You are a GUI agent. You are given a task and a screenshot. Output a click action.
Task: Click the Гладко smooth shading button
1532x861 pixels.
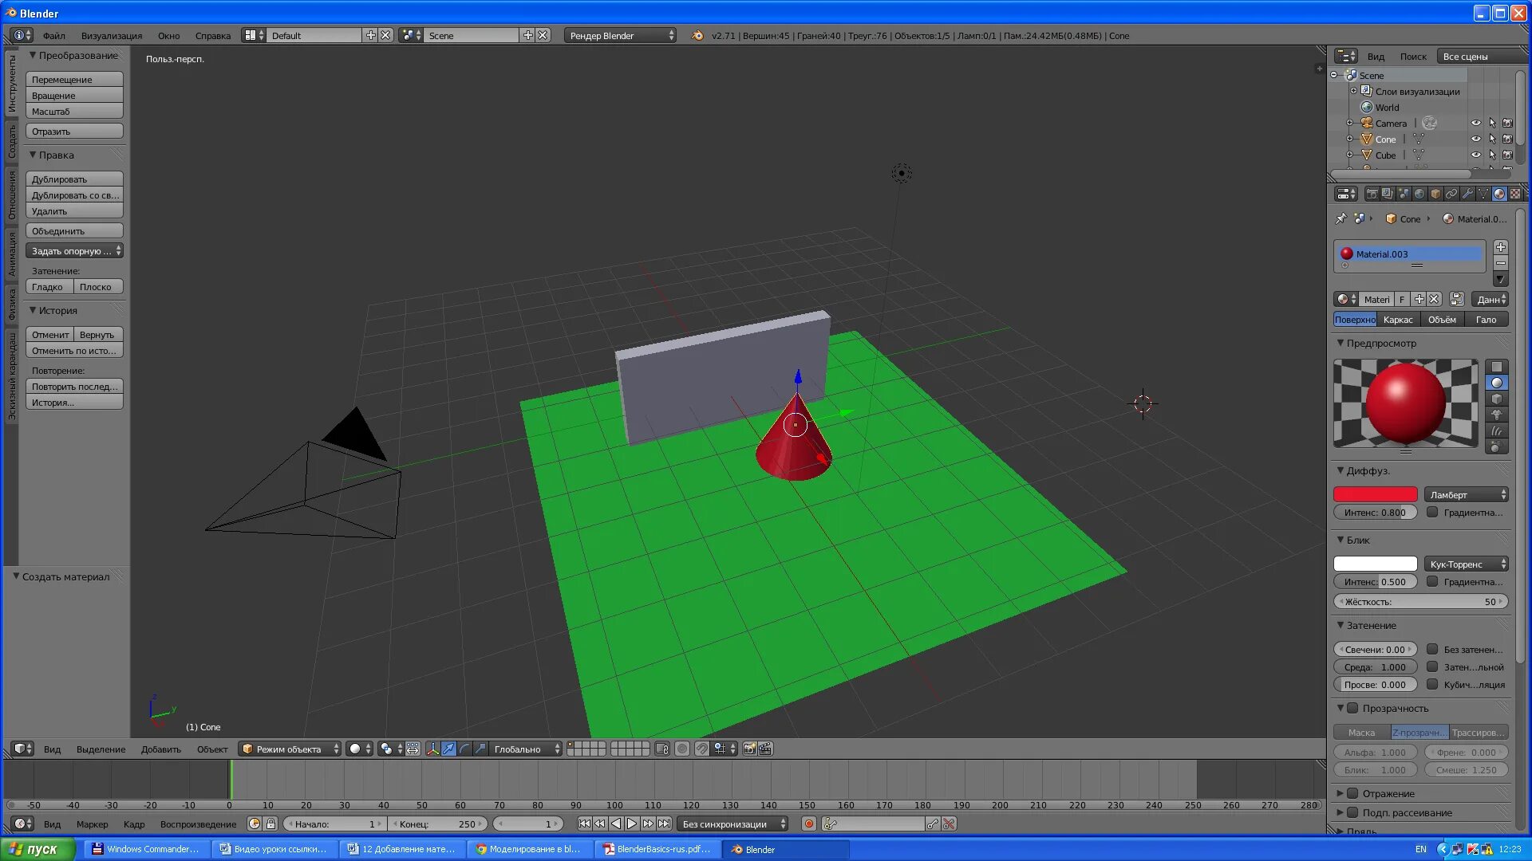pyautogui.click(x=49, y=287)
